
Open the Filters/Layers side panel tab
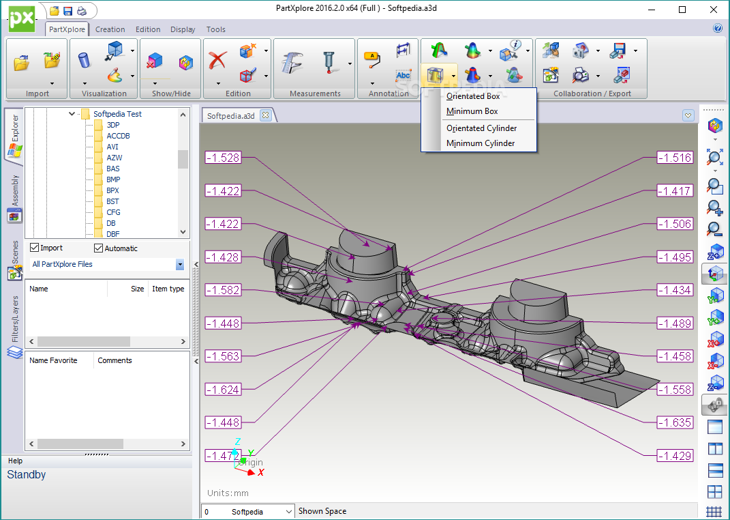coord(15,326)
